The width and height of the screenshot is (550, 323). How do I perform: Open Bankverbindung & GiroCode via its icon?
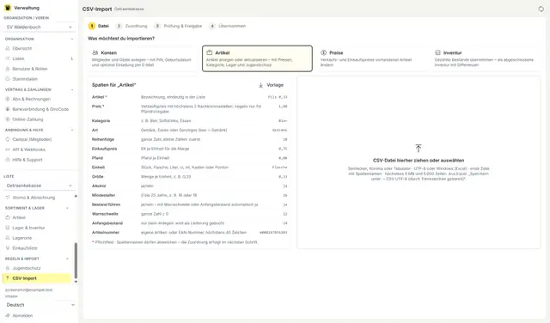coord(8,109)
